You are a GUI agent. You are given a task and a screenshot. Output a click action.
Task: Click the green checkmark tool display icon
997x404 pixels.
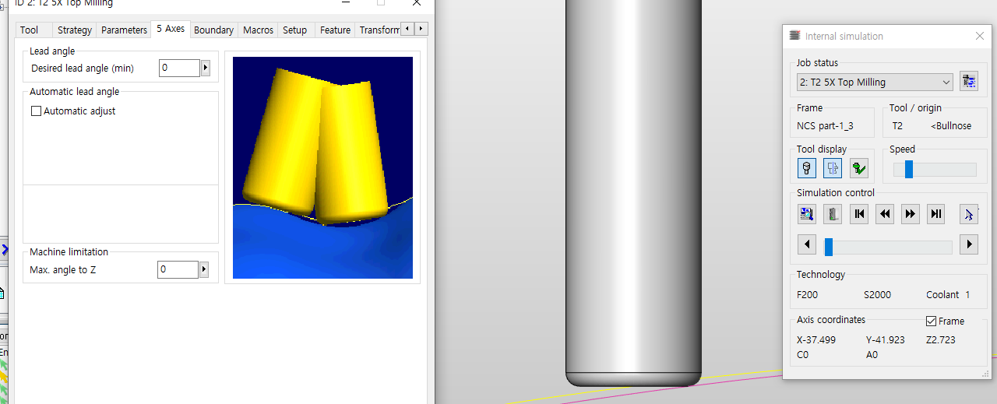(x=859, y=167)
